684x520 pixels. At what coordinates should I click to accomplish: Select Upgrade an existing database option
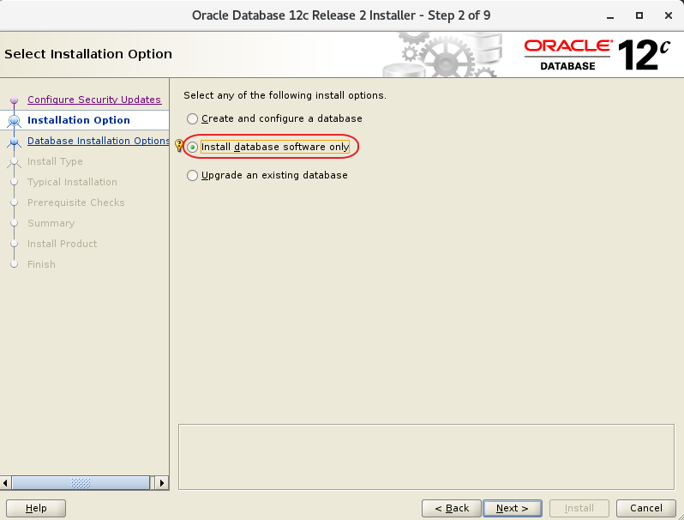coord(267,175)
